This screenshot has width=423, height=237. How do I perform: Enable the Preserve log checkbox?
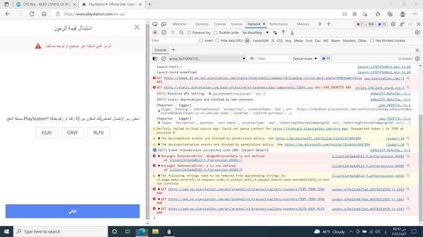click(x=189, y=33)
